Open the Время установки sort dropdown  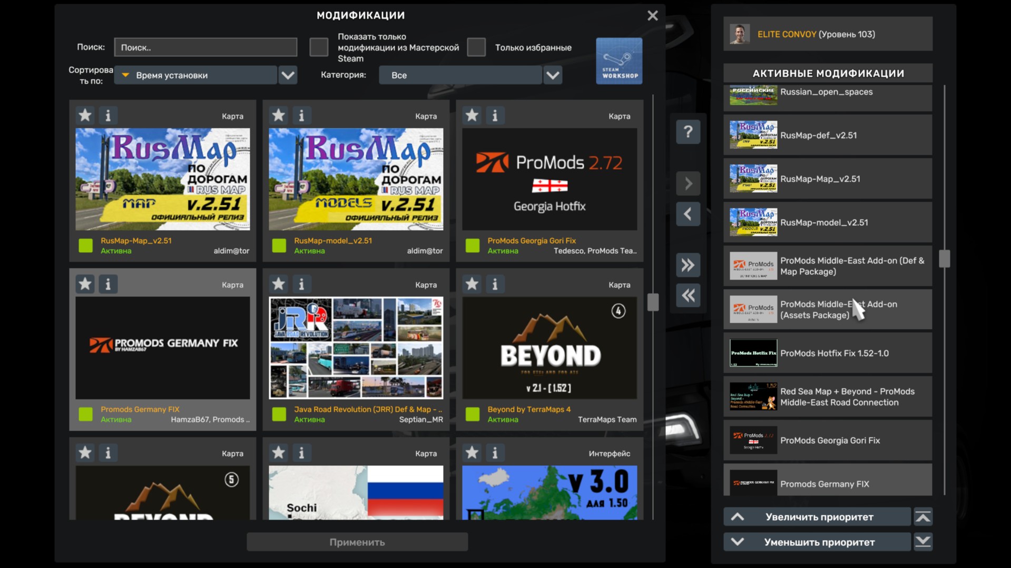point(195,75)
